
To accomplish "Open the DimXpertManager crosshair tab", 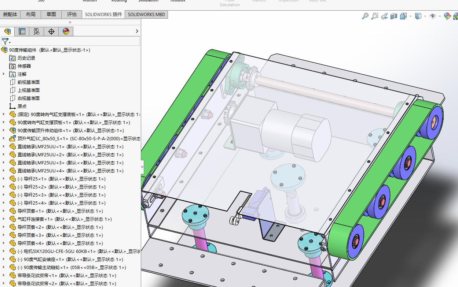I will [51, 31].
